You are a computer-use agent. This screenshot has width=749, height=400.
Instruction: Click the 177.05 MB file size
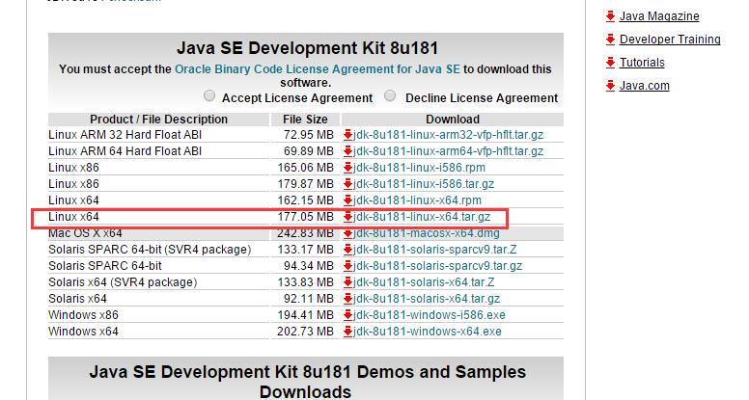(305, 217)
